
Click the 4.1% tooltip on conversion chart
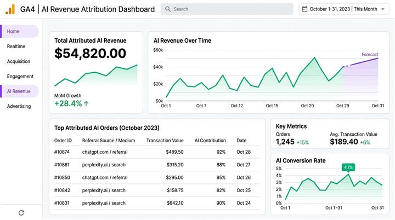click(348, 167)
